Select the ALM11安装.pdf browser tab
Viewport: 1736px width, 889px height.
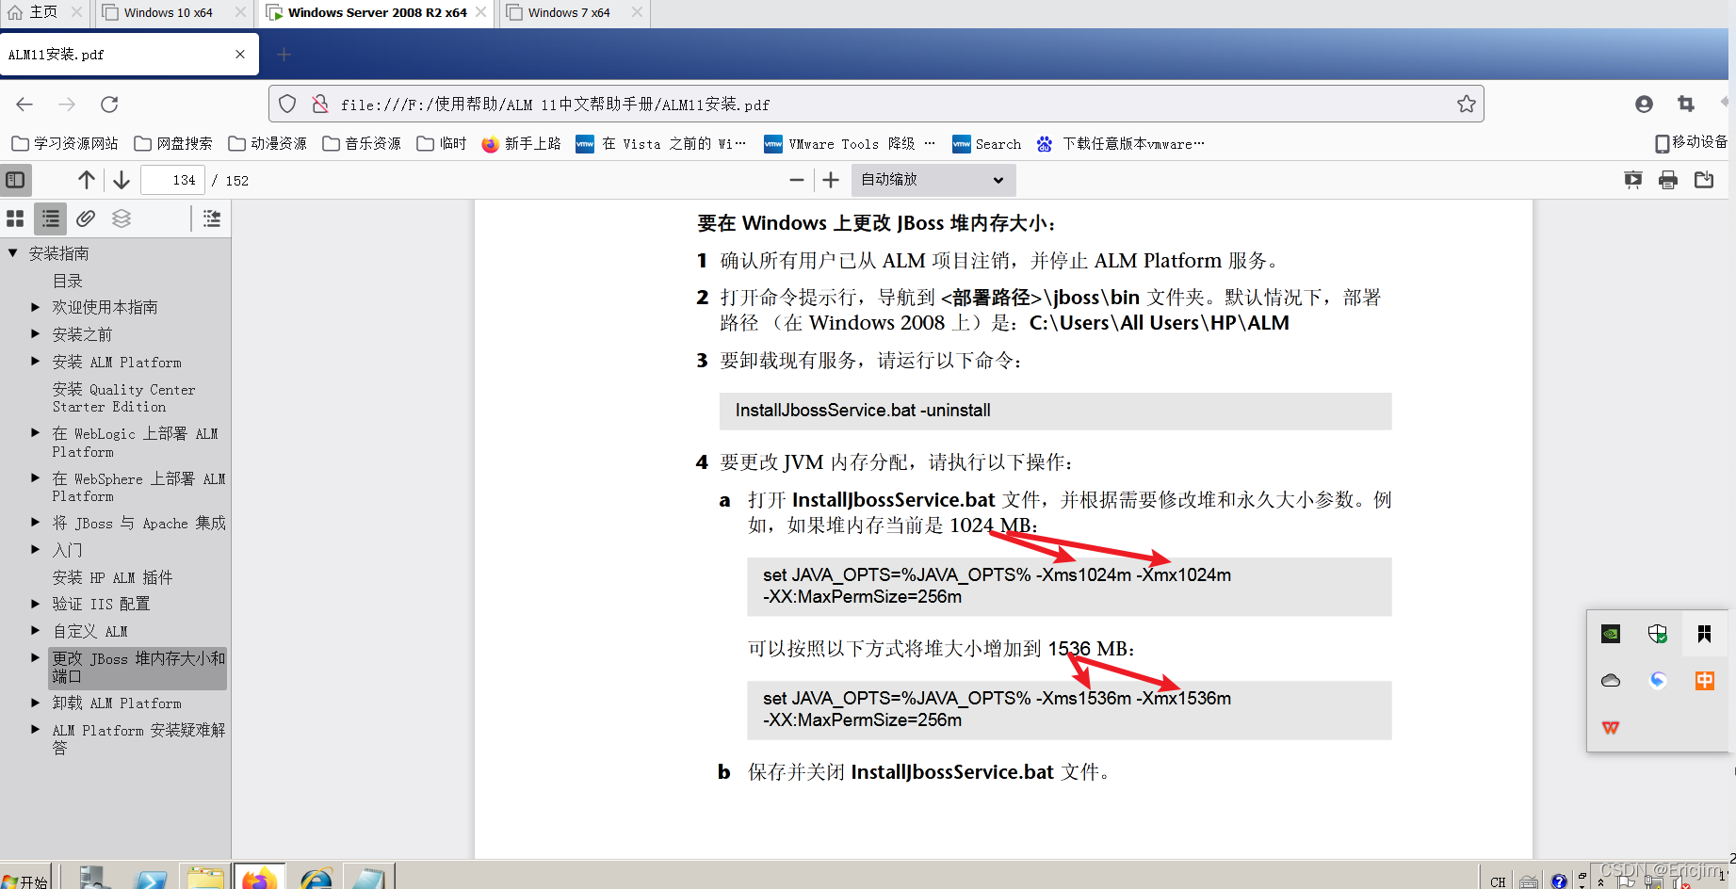(129, 55)
